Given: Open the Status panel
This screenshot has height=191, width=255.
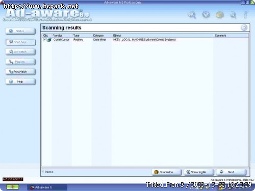Looking at the screenshot, I should tap(20, 31).
